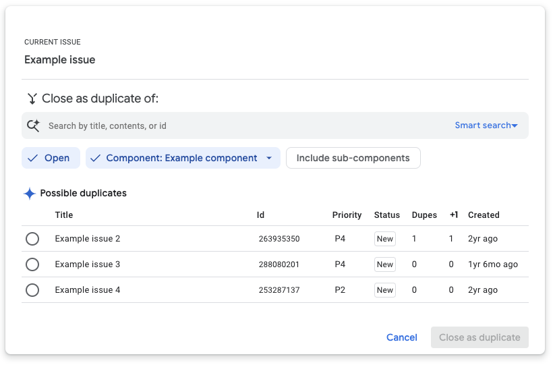Click the checkmark on the Component chip

point(96,158)
